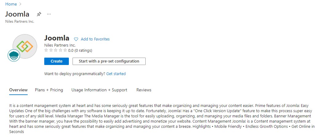Pin the Joomla page to dashboard
Screen dimensions: 331x137
39,14
